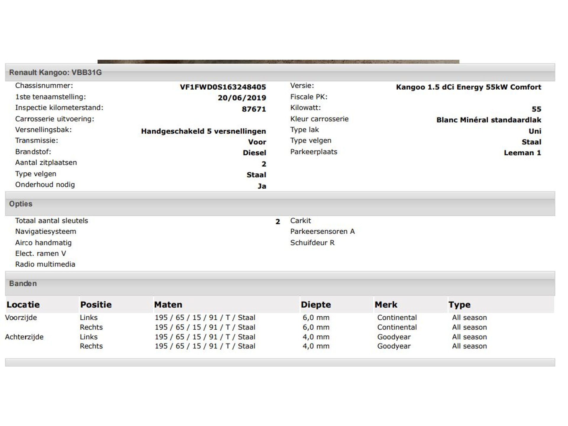Click the Leeman 1 parking place value
Image resolution: width=568 pixels, height=426 pixels.
pos(522,153)
